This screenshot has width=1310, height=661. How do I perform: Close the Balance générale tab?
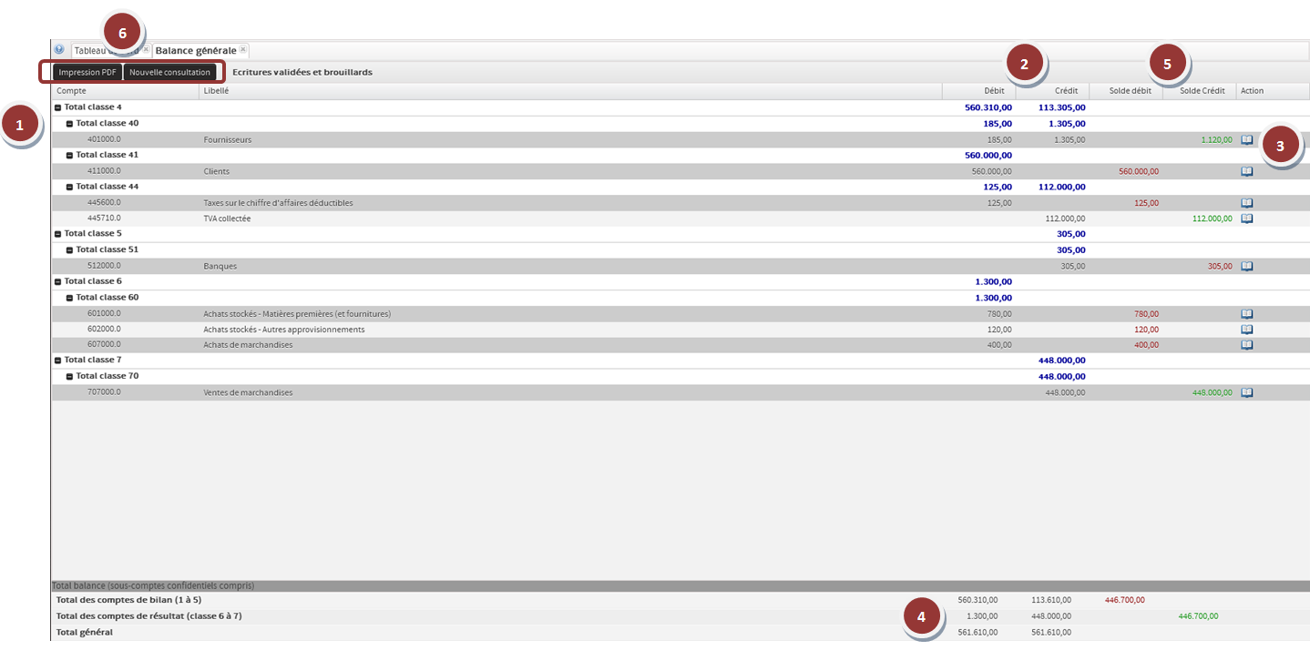(x=241, y=50)
